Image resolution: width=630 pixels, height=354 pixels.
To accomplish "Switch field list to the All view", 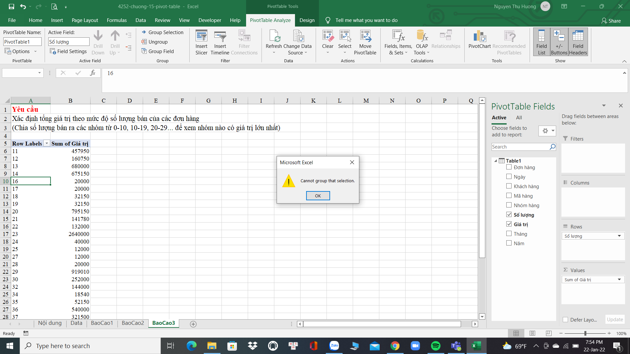I will pyautogui.click(x=519, y=118).
